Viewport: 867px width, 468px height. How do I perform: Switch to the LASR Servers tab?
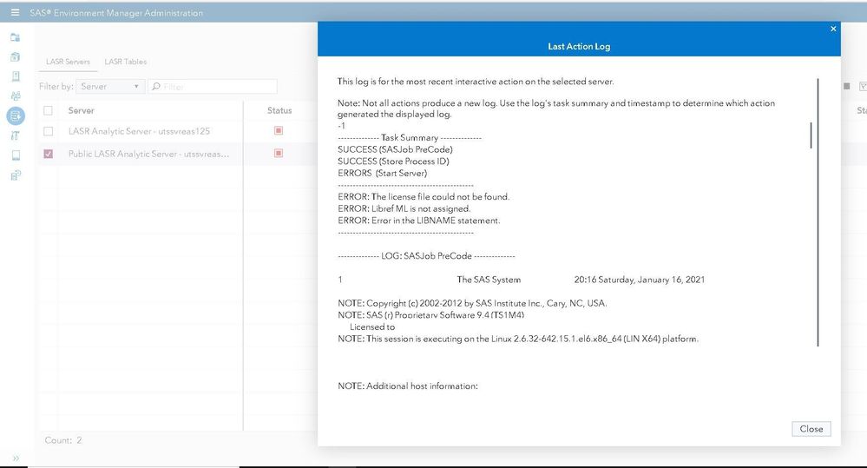68,62
